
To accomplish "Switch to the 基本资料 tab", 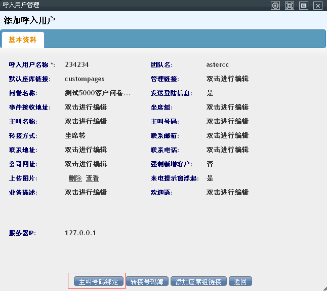I will [x=23, y=40].
